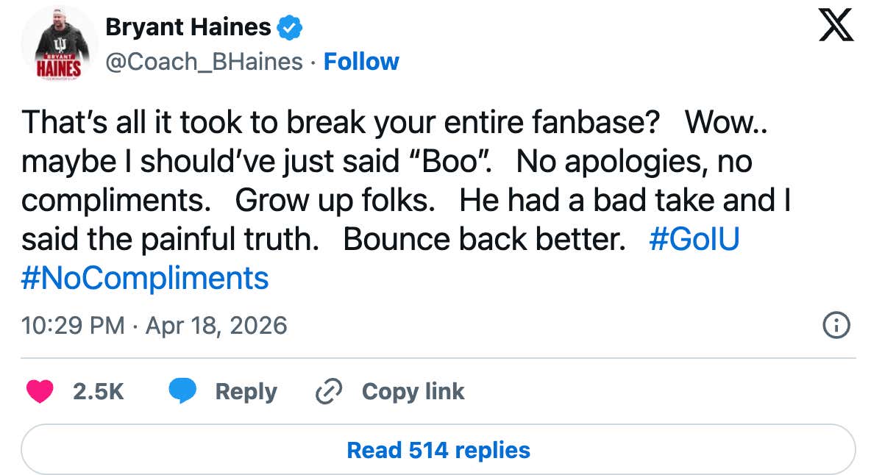The width and height of the screenshot is (871, 475).
Task: Click the @Coach_BHaines handle
Action: point(205,62)
